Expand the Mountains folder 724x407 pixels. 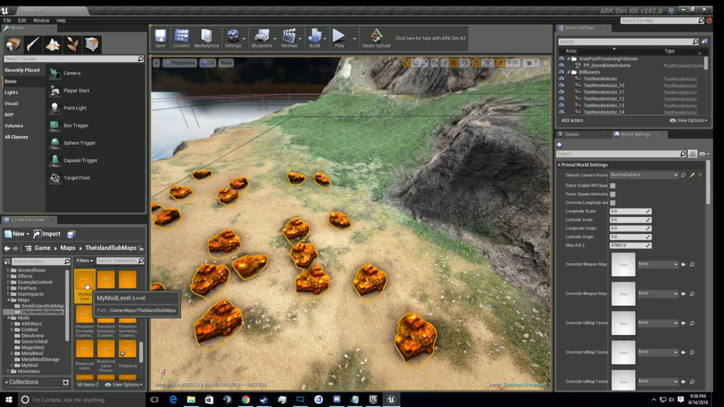8,371
